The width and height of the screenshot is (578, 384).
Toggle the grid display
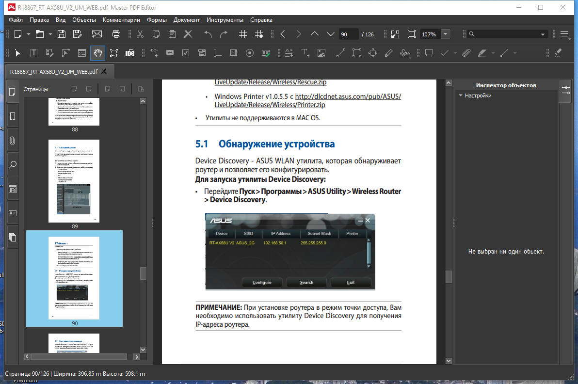pos(243,34)
